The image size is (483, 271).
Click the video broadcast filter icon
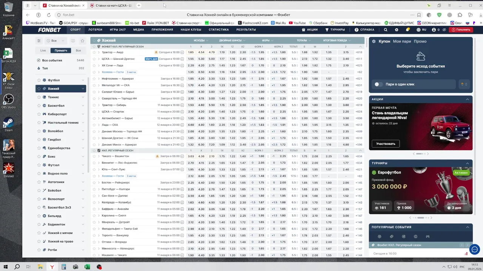tap(73, 41)
